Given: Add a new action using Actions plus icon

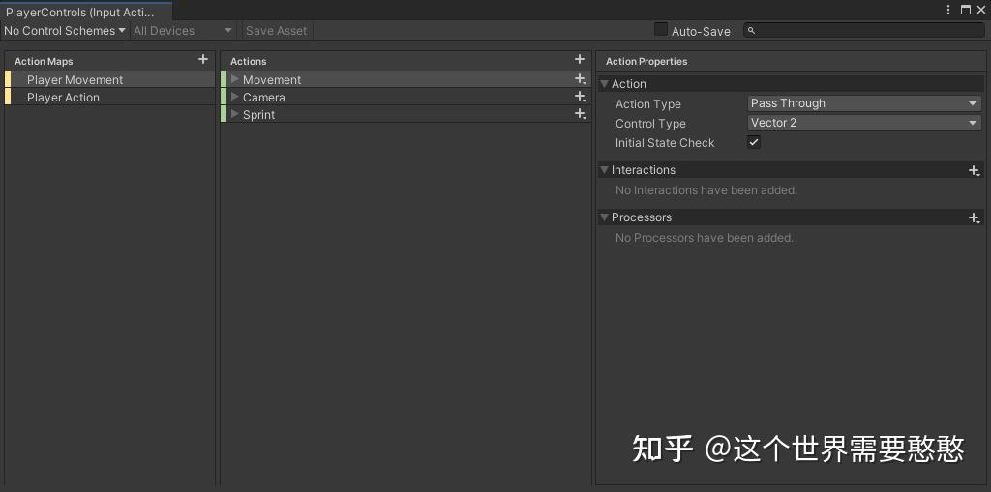Looking at the screenshot, I should click(x=580, y=60).
